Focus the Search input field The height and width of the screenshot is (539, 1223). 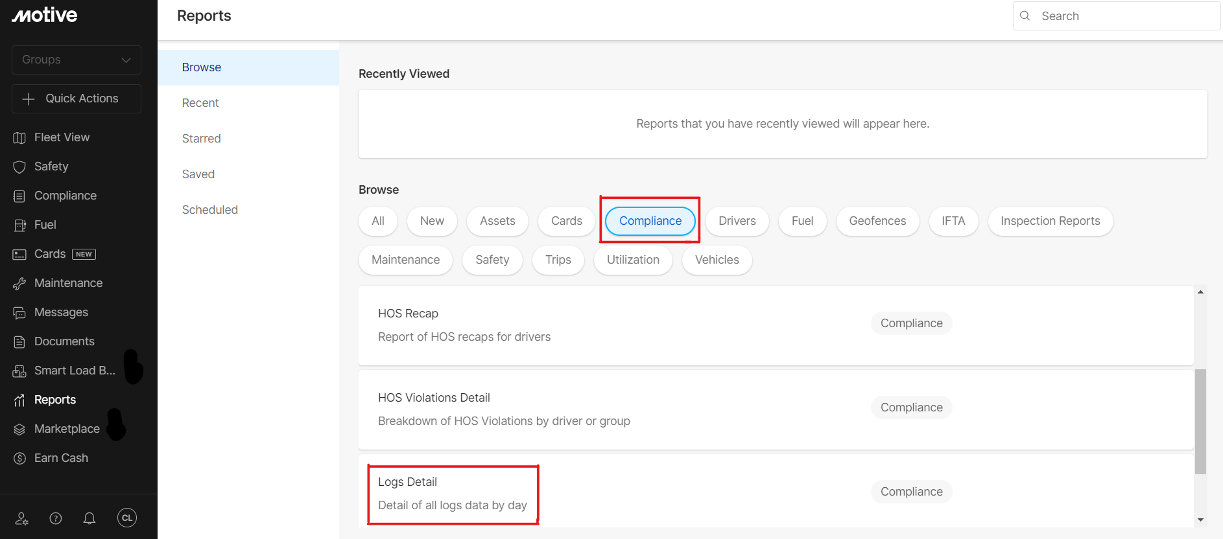pos(1117,16)
